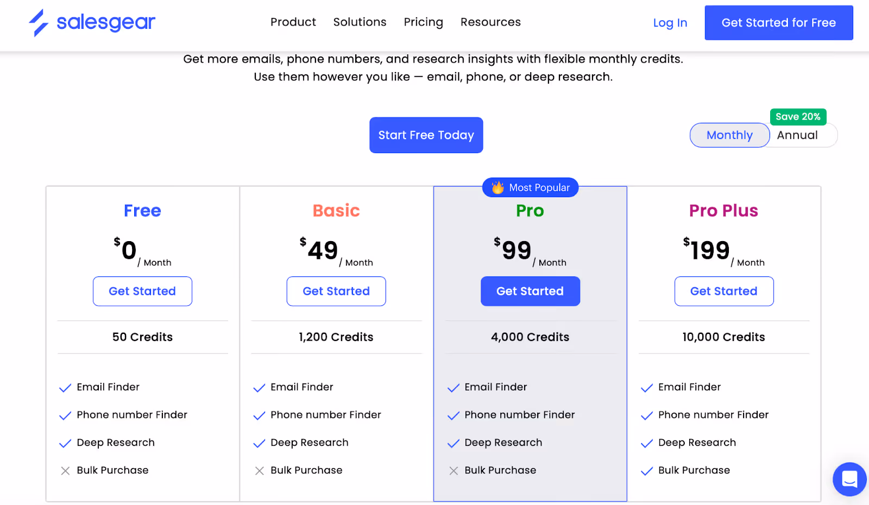Click the X beside Basic plan's Bulk Purchase
869x505 pixels.
click(x=259, y=471)
